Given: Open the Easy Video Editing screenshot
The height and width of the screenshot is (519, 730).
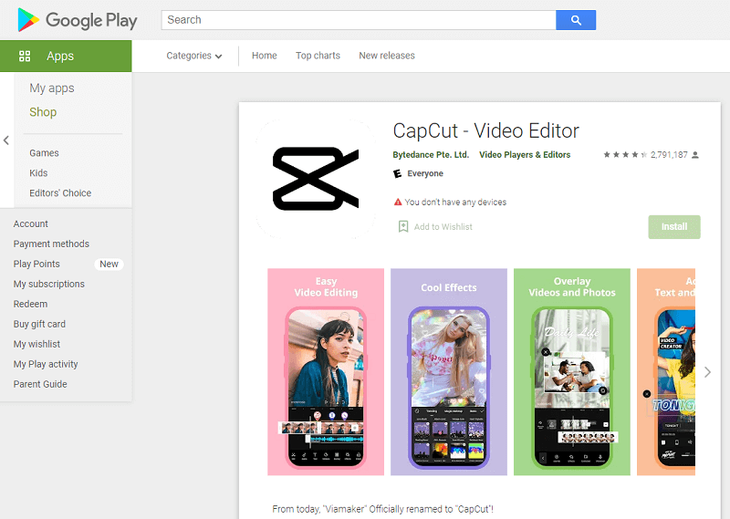Looking at the screenshot, I should coord(326,372).
